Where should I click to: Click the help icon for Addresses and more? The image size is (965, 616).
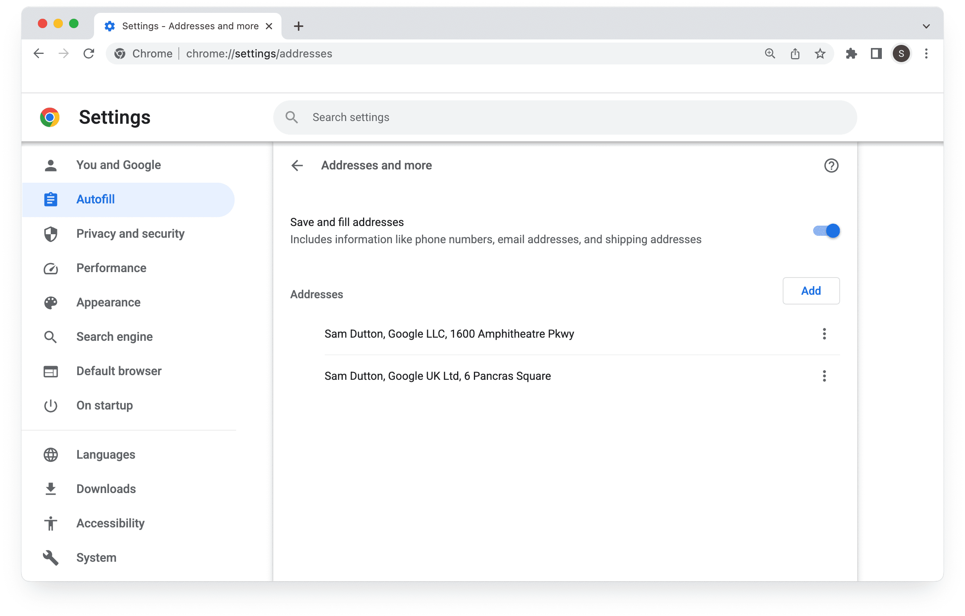[831, 166]
